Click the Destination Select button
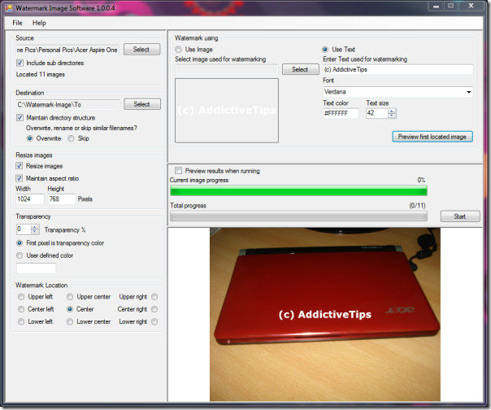This screenshot has height=410, width=491. [142, 104]
